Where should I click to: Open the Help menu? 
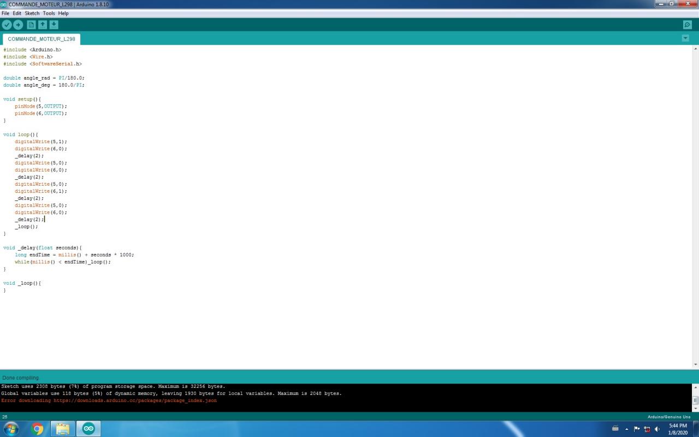click(x=63, y=13)
